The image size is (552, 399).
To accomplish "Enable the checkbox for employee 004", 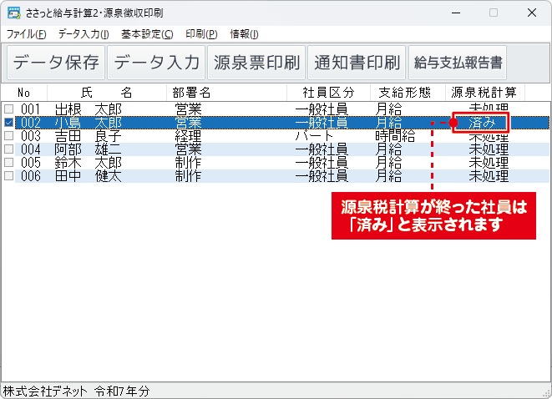I will click(x=8, y=149).
